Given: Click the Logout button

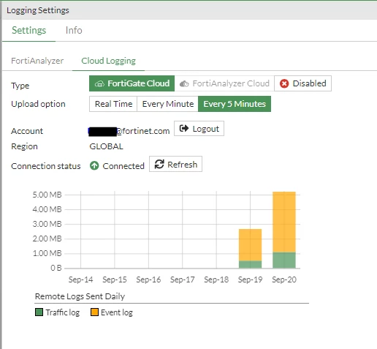Looking at the screenshot, I should 199,128.
